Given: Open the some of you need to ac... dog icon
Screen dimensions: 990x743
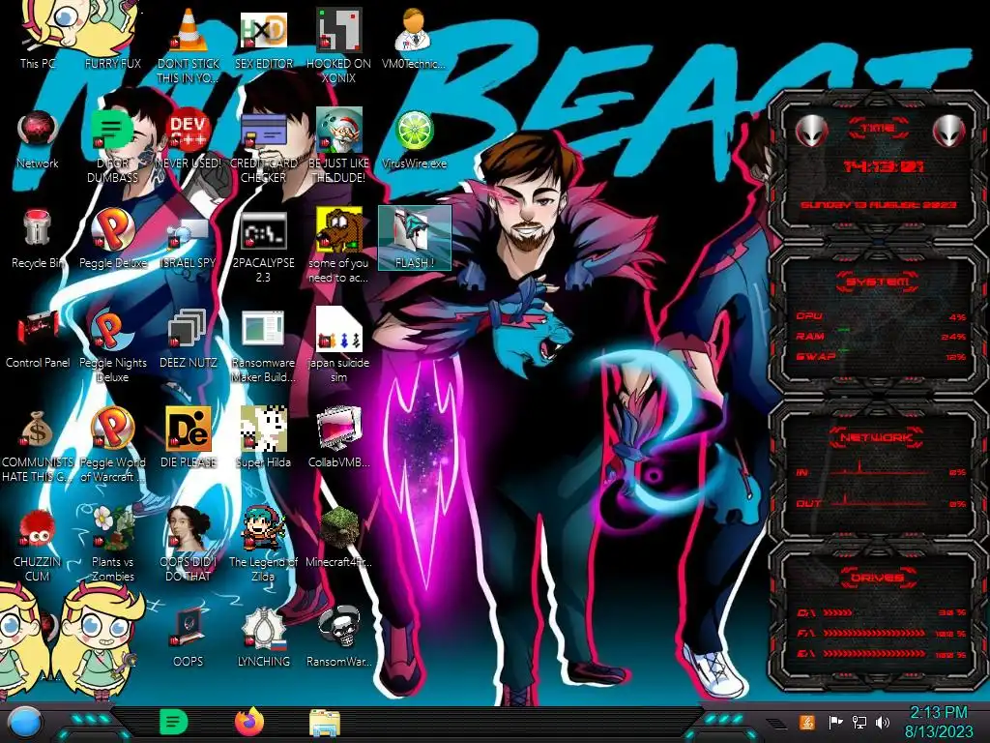Looking at the screenshot, I should click(x=339, y=247).
